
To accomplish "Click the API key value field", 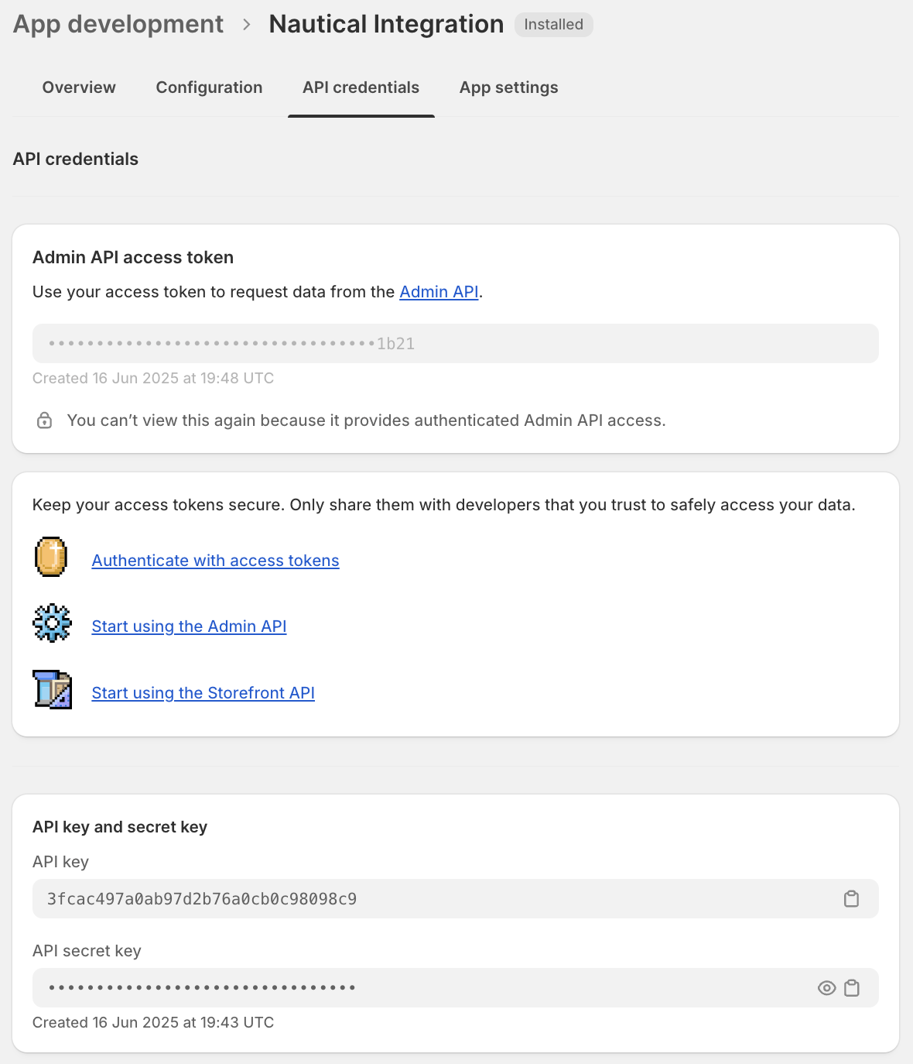I will pyautogui.click(x=433, y=899).
